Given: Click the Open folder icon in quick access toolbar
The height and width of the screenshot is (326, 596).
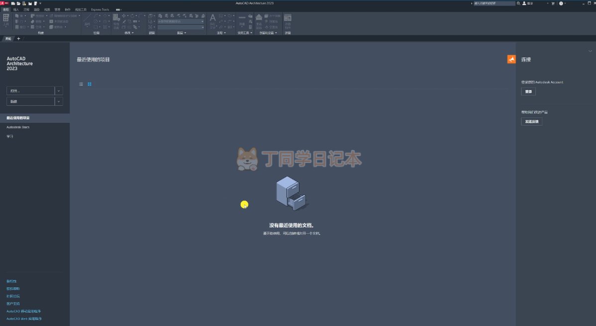Looking at the screenshot, I should pyautogui.click(x=19, y=3).
